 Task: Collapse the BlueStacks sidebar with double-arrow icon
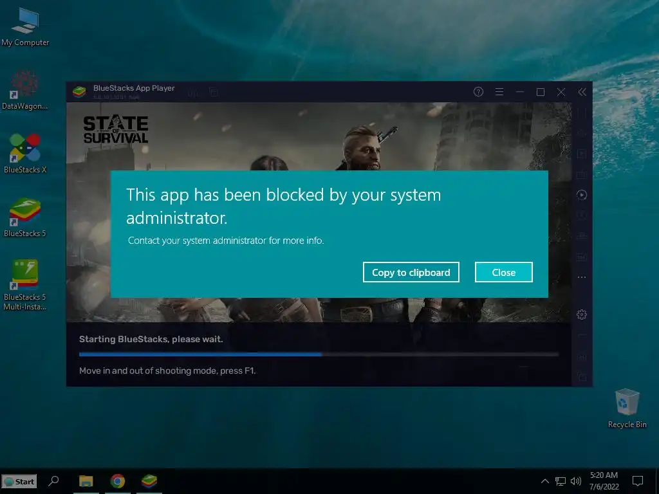(x=582, y=92)
